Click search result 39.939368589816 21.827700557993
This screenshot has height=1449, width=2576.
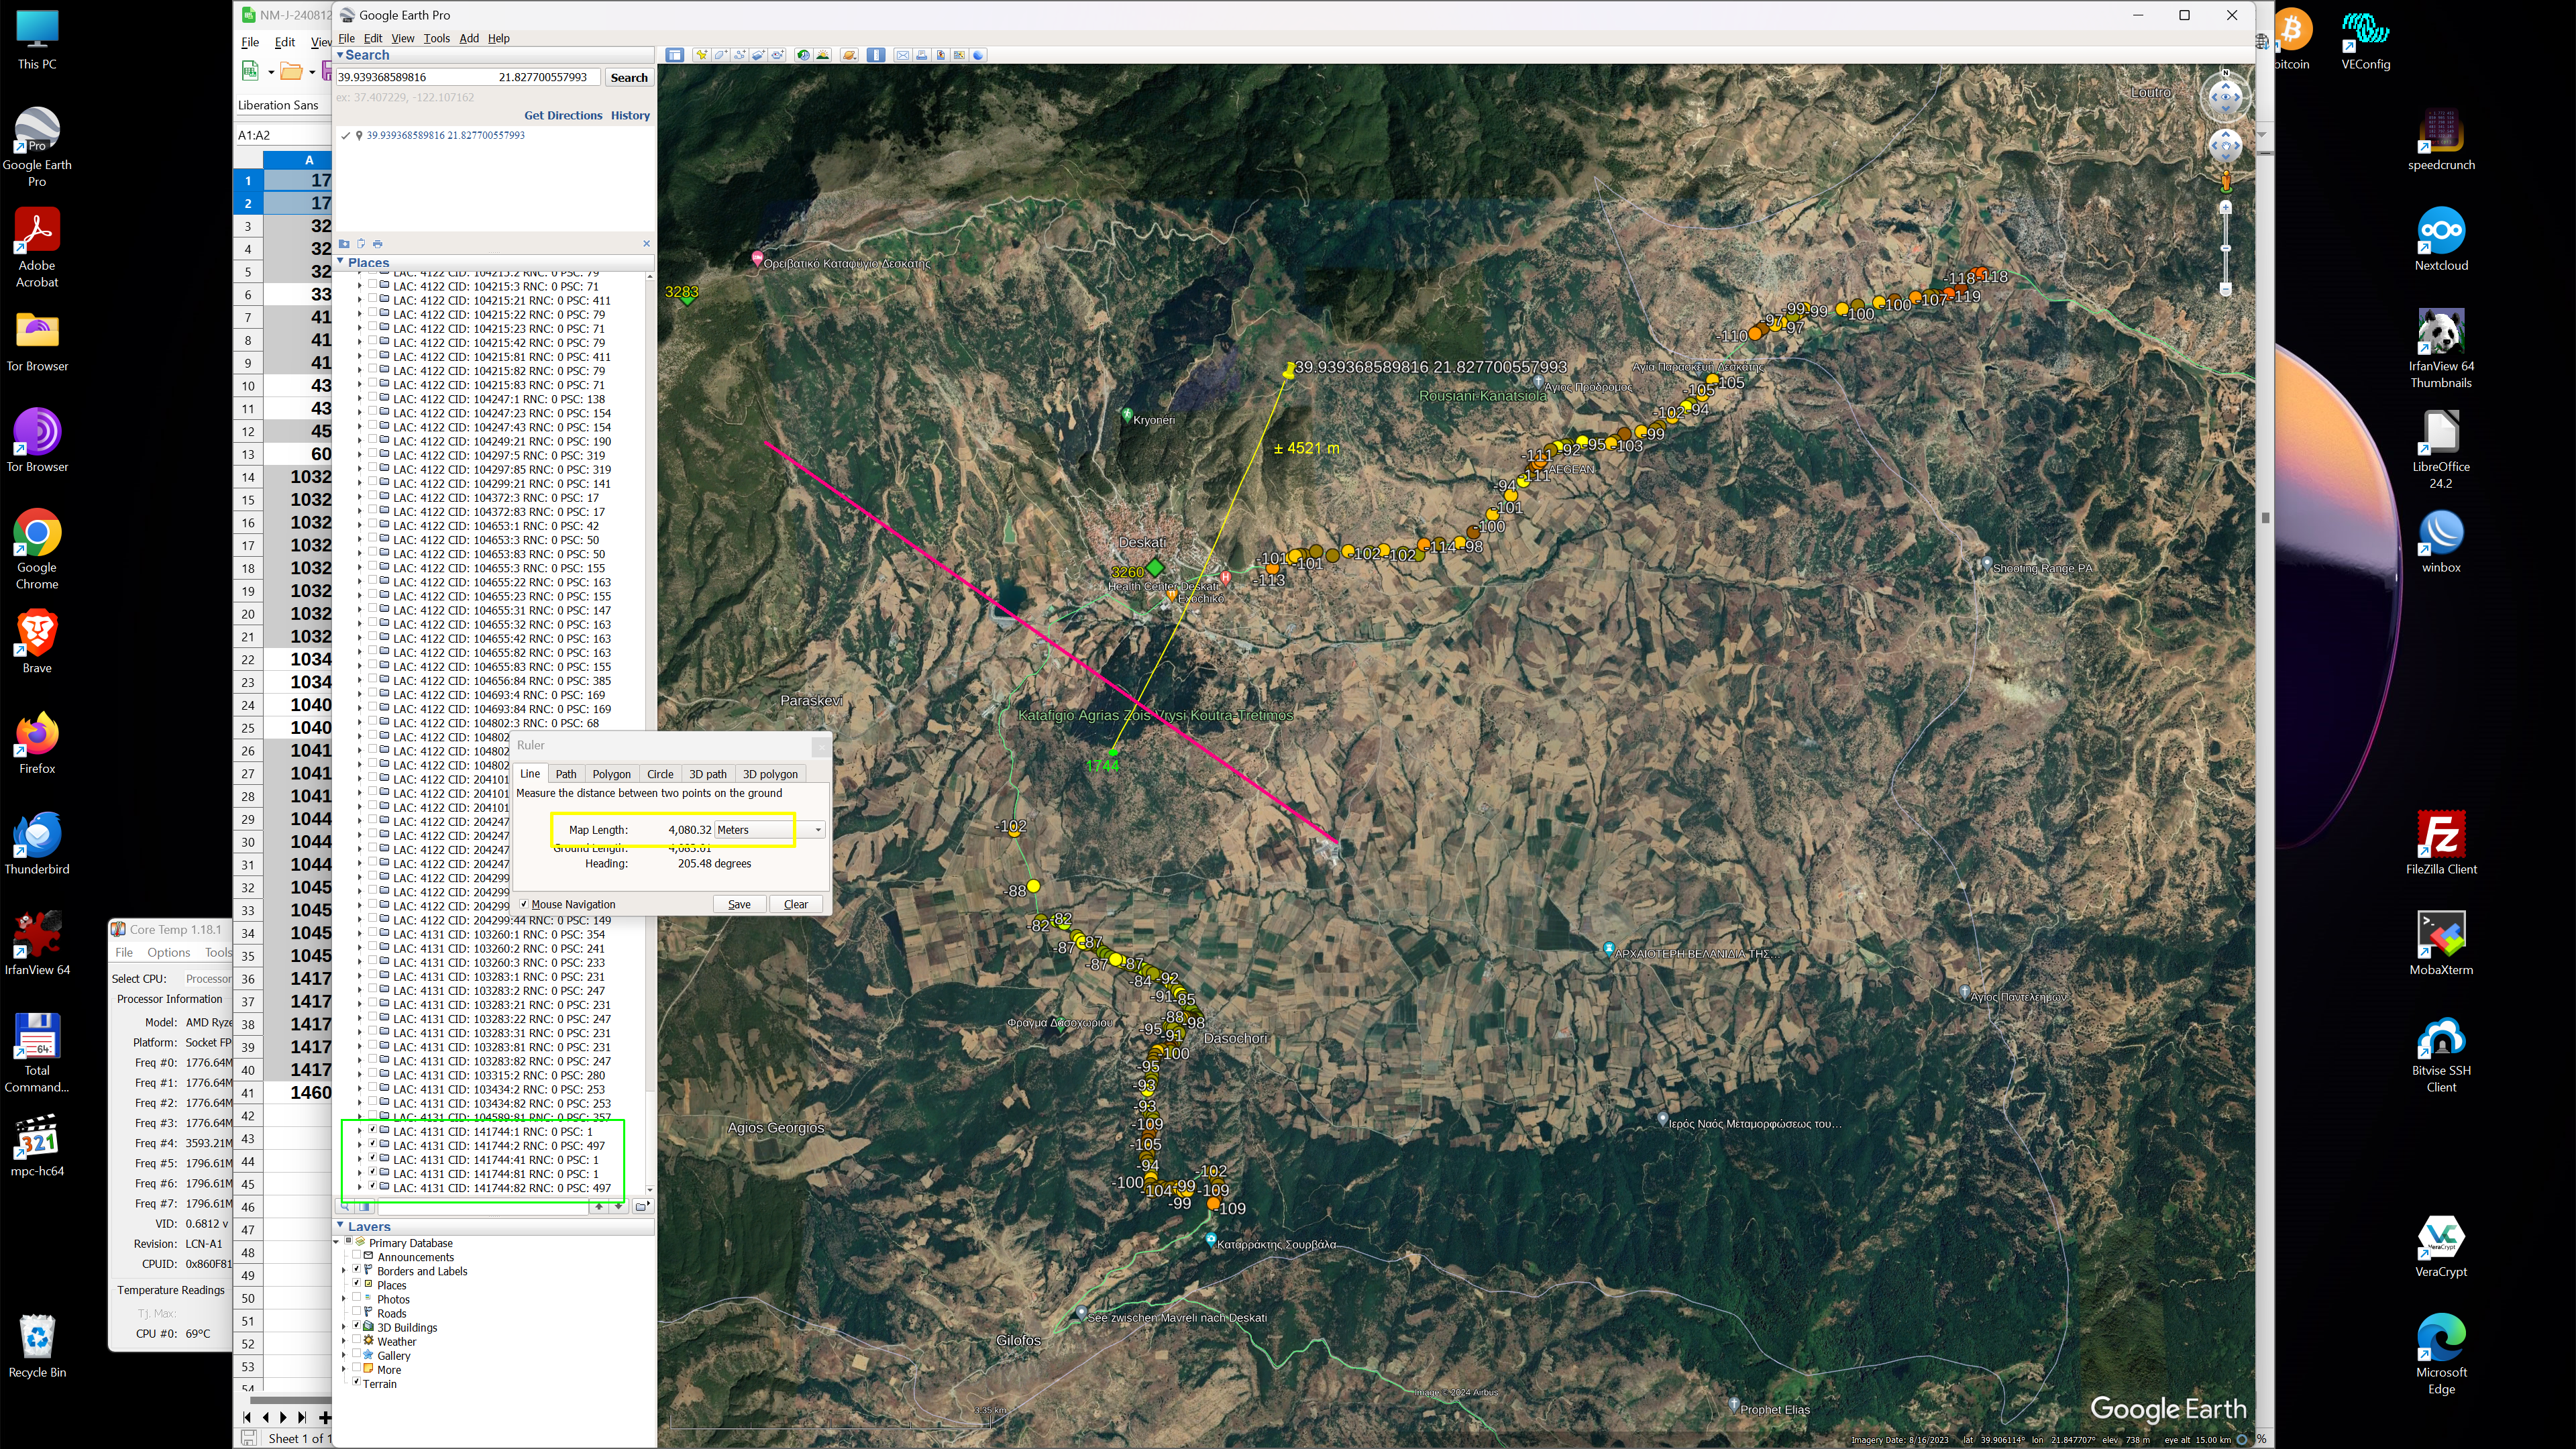(445, 135)
